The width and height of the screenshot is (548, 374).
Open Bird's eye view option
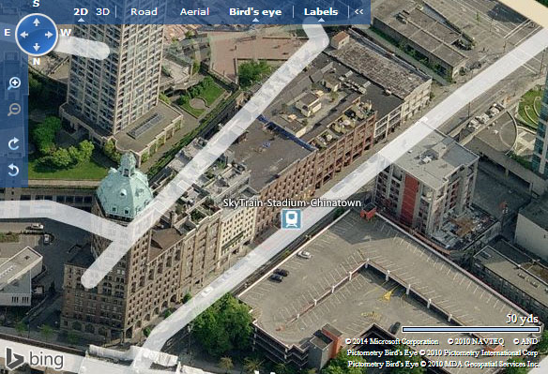[x=255, y=12]
